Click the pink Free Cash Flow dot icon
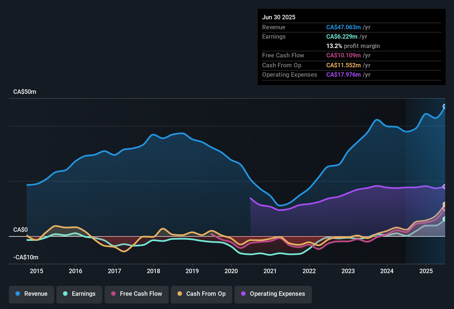This screenshot has width=454, height=309. (113, 294)
